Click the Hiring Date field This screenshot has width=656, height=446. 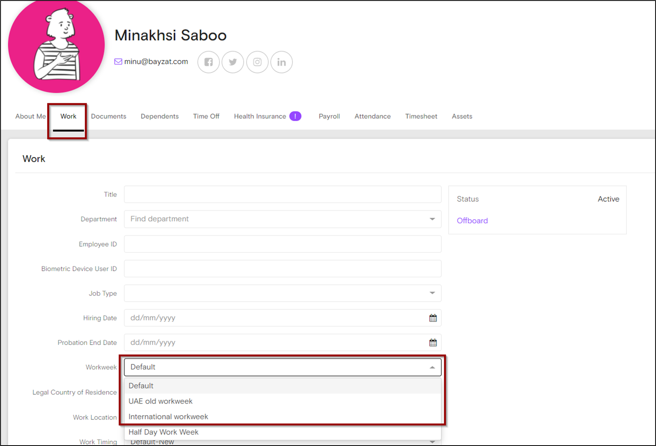pos(282,318)
